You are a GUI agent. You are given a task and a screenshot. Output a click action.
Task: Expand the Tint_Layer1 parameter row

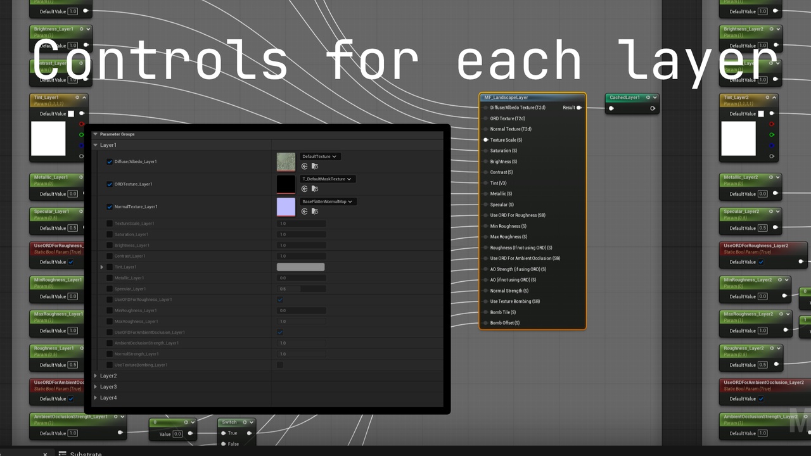102,267
